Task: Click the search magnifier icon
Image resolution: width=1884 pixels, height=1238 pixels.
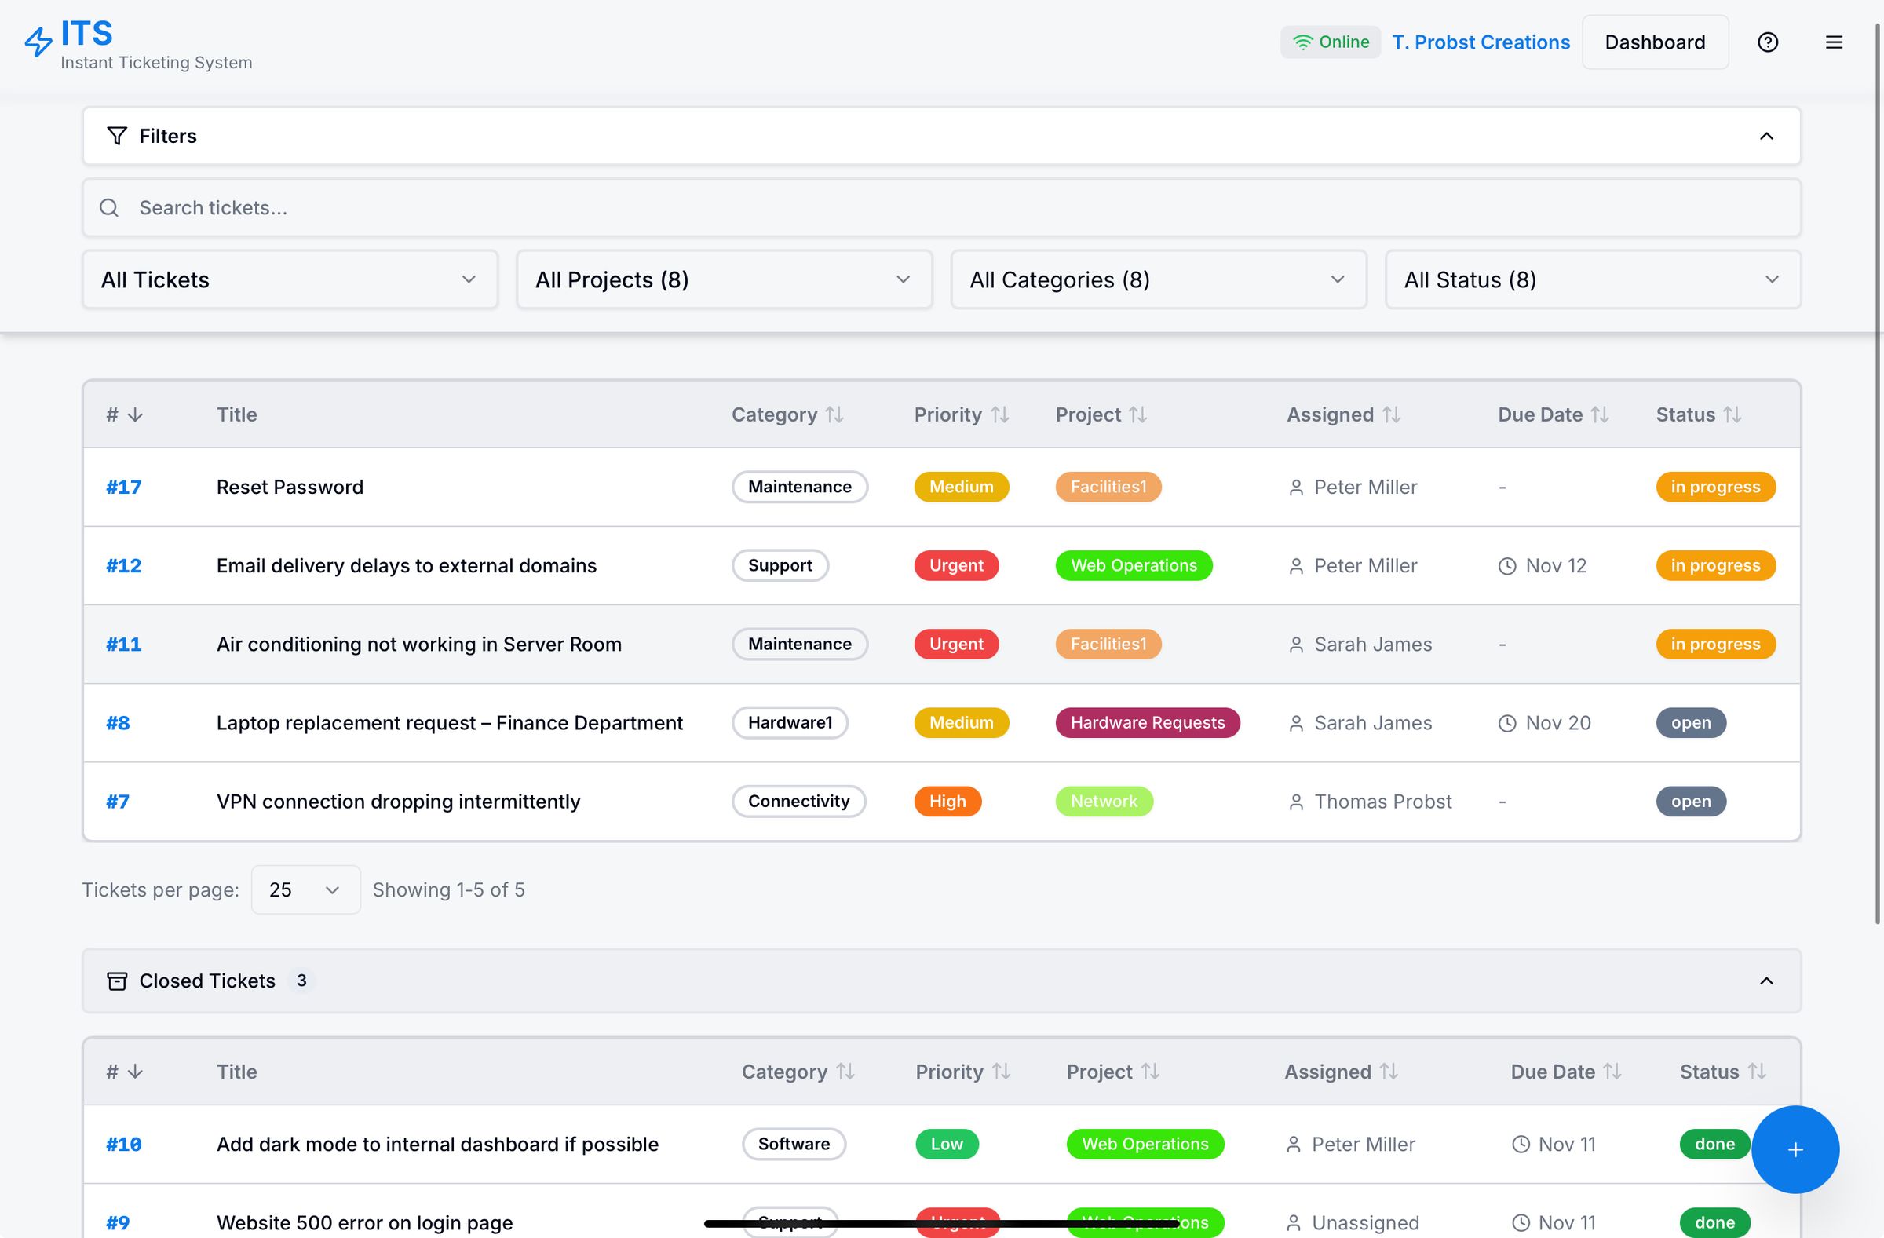Action: point(109,207)
